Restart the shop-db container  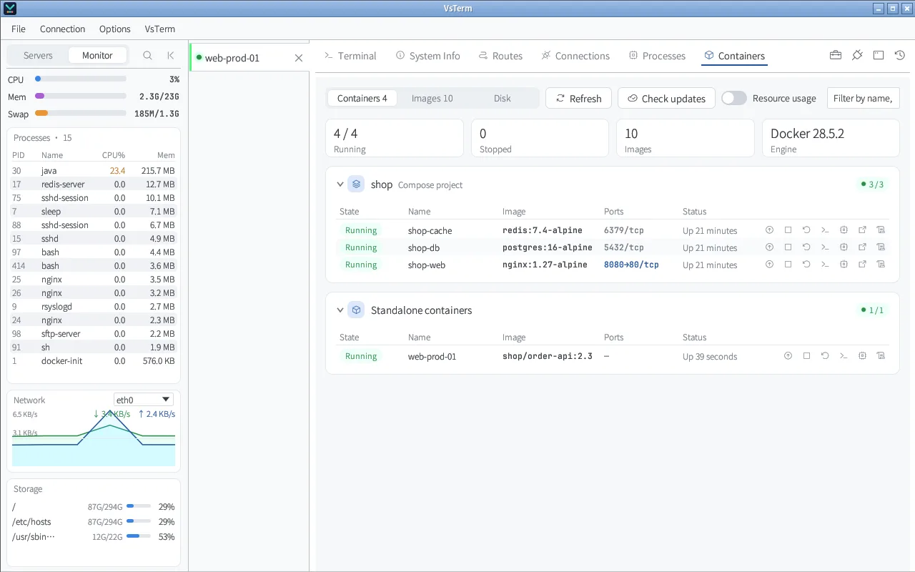pyautogui.click(x=806, y=247)
